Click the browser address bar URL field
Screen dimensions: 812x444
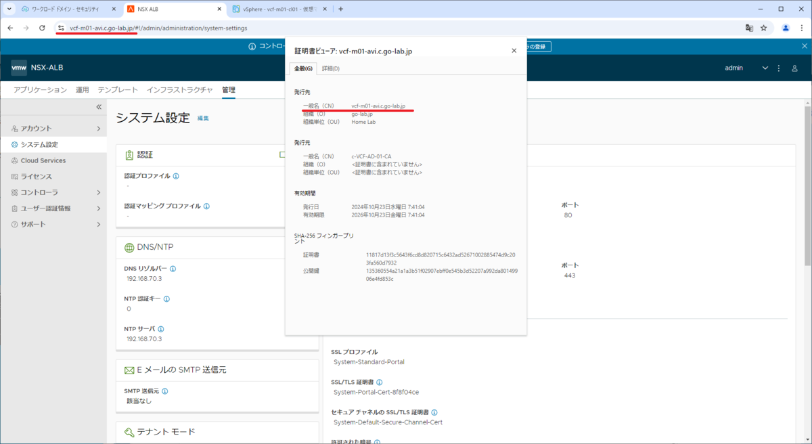(399, 28)
